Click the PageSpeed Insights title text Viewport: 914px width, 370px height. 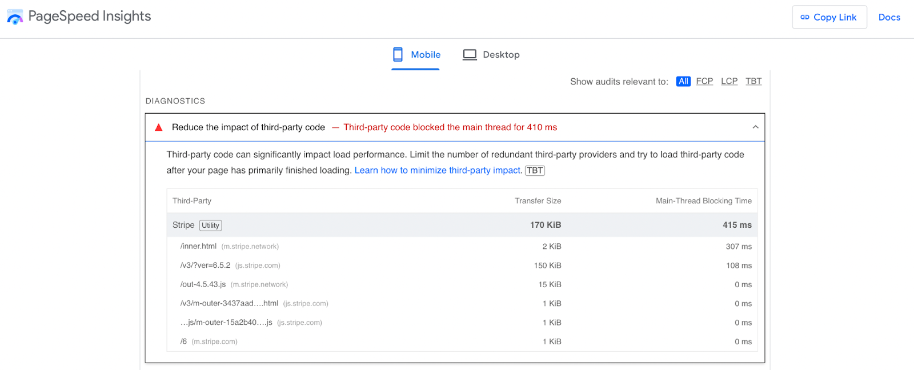[x=90, y=16]
